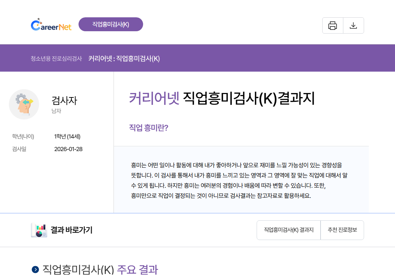Click the 검사일 label

point(19,149)
